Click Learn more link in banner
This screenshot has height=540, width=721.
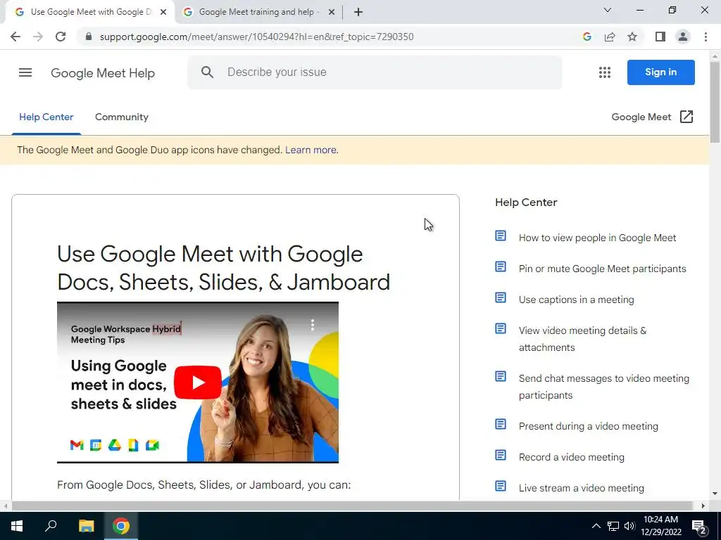click(311, 150)
